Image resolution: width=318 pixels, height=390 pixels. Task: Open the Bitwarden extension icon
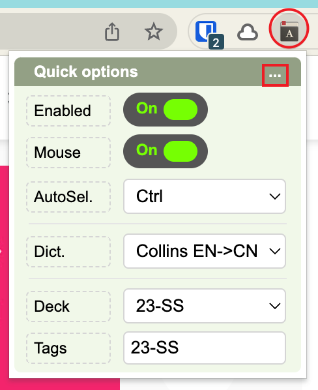click(x=206, y=31)
